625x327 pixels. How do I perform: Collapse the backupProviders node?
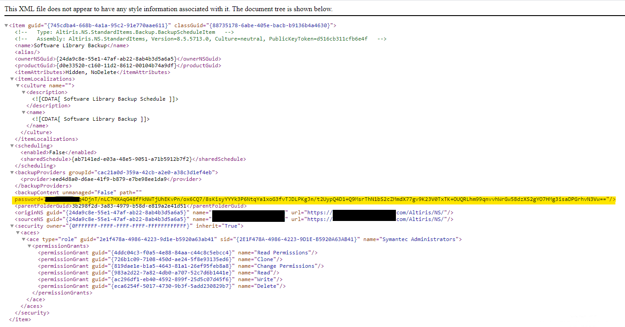[12, 172]
